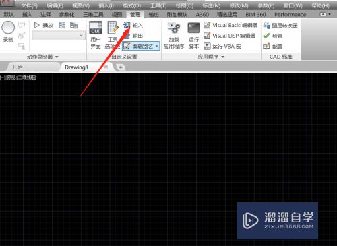Toggle the ribbon minimize button
Image resolution: width=337 pixels, height=246 pixels.
pyautogui.click(x=323, y=14)
